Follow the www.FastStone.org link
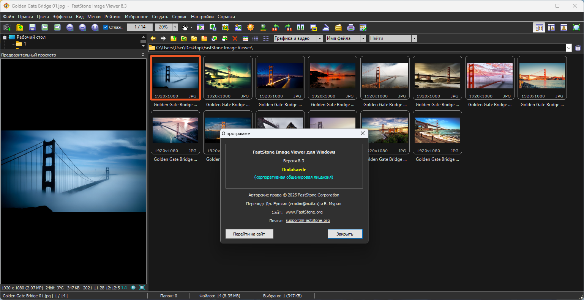Image resolution: width=584 pixels, height=300 pixels. [x=304, y=212]
